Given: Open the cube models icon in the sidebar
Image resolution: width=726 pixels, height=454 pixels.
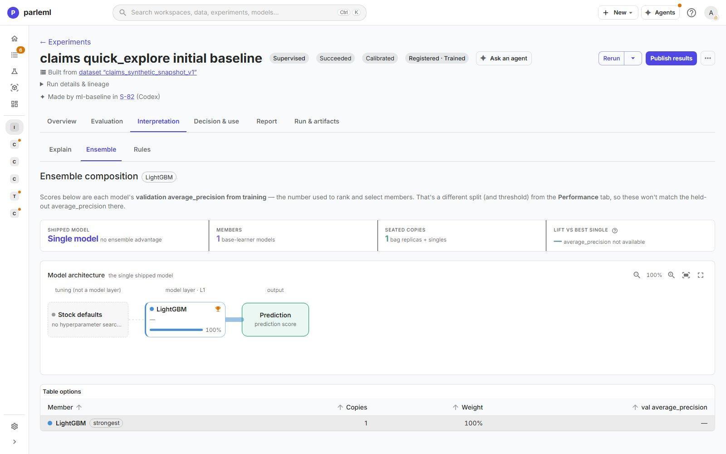Looking at the screenshot, I should click(x=15, y=88).
